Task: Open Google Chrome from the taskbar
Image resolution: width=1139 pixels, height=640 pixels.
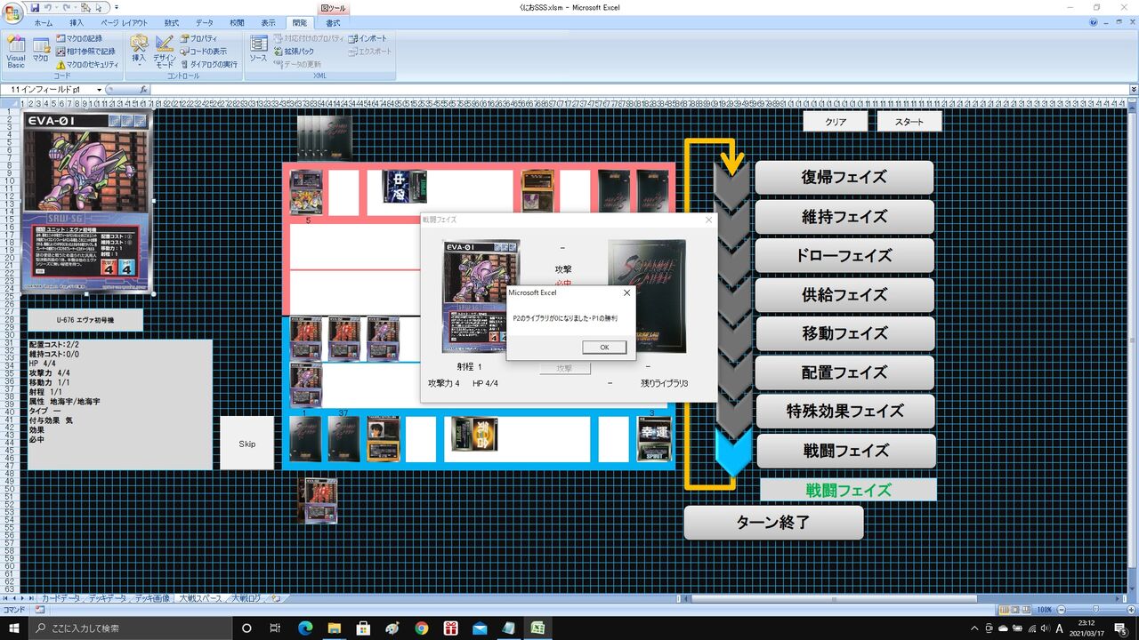Action: pyautogui.click(x=421, y=628)
